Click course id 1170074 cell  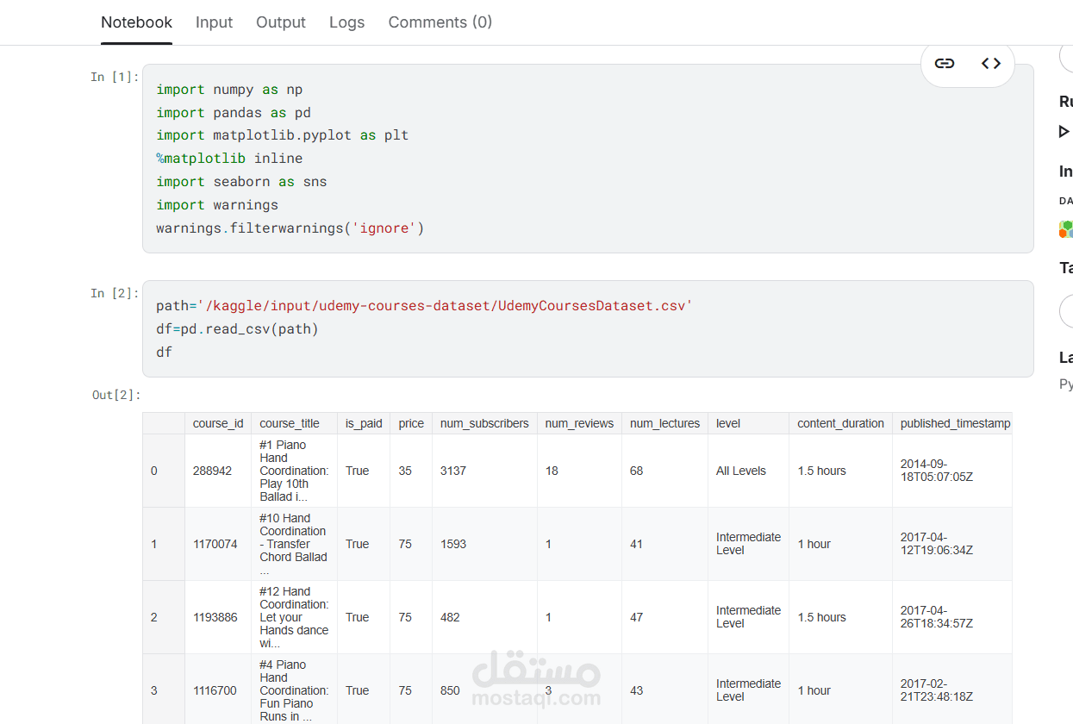215,544
